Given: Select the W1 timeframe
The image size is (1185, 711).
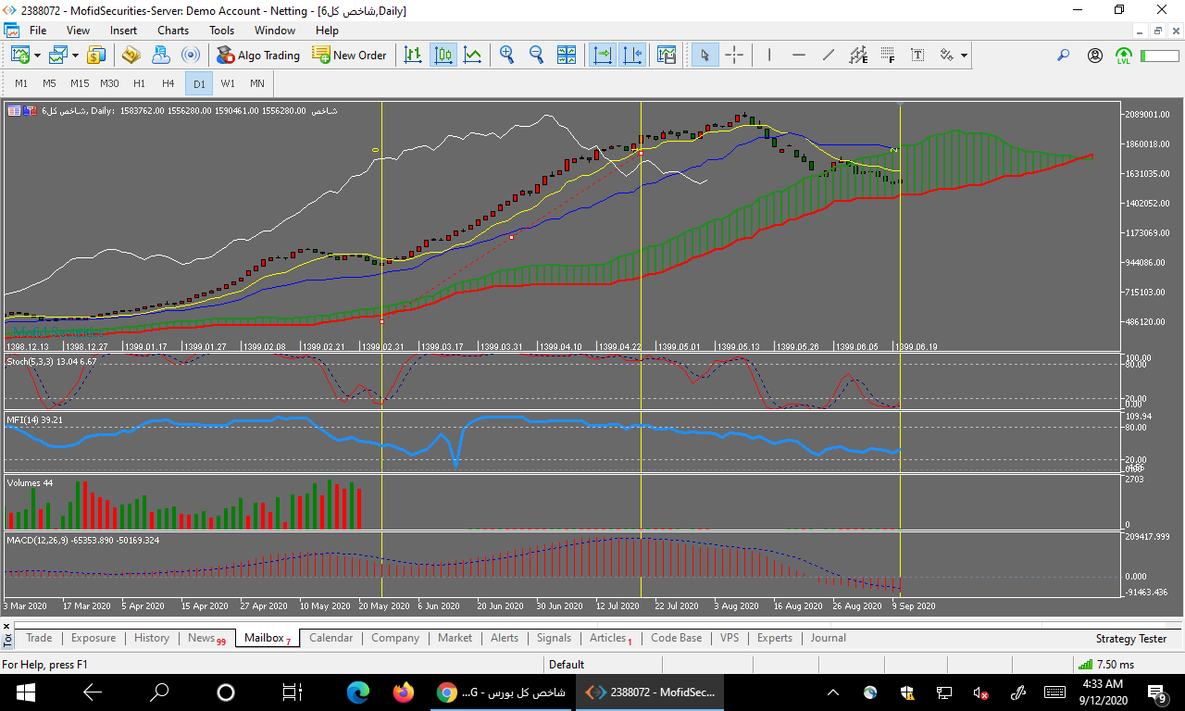Looking at the screenshot, I should click(228, 83).
